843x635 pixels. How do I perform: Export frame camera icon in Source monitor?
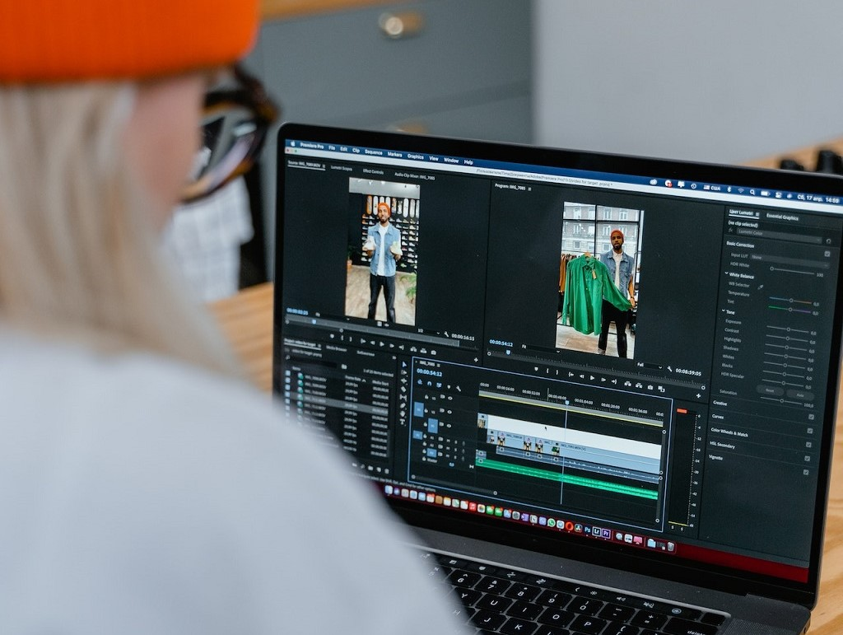(433, 353)
